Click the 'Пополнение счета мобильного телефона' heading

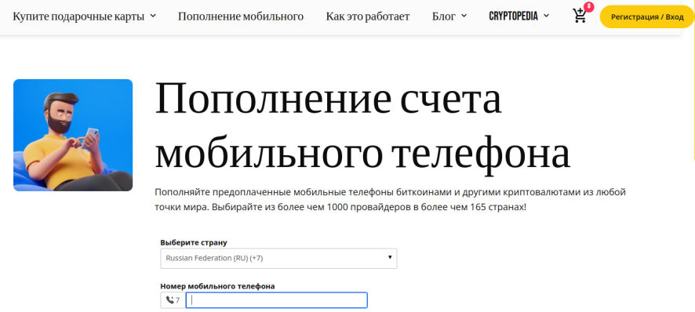[x=362, y=129]
